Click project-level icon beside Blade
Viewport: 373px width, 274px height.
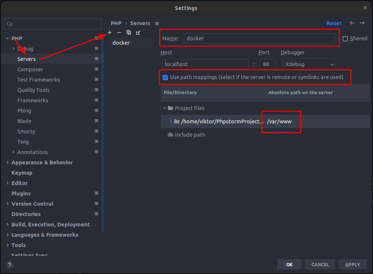(96, 121)
